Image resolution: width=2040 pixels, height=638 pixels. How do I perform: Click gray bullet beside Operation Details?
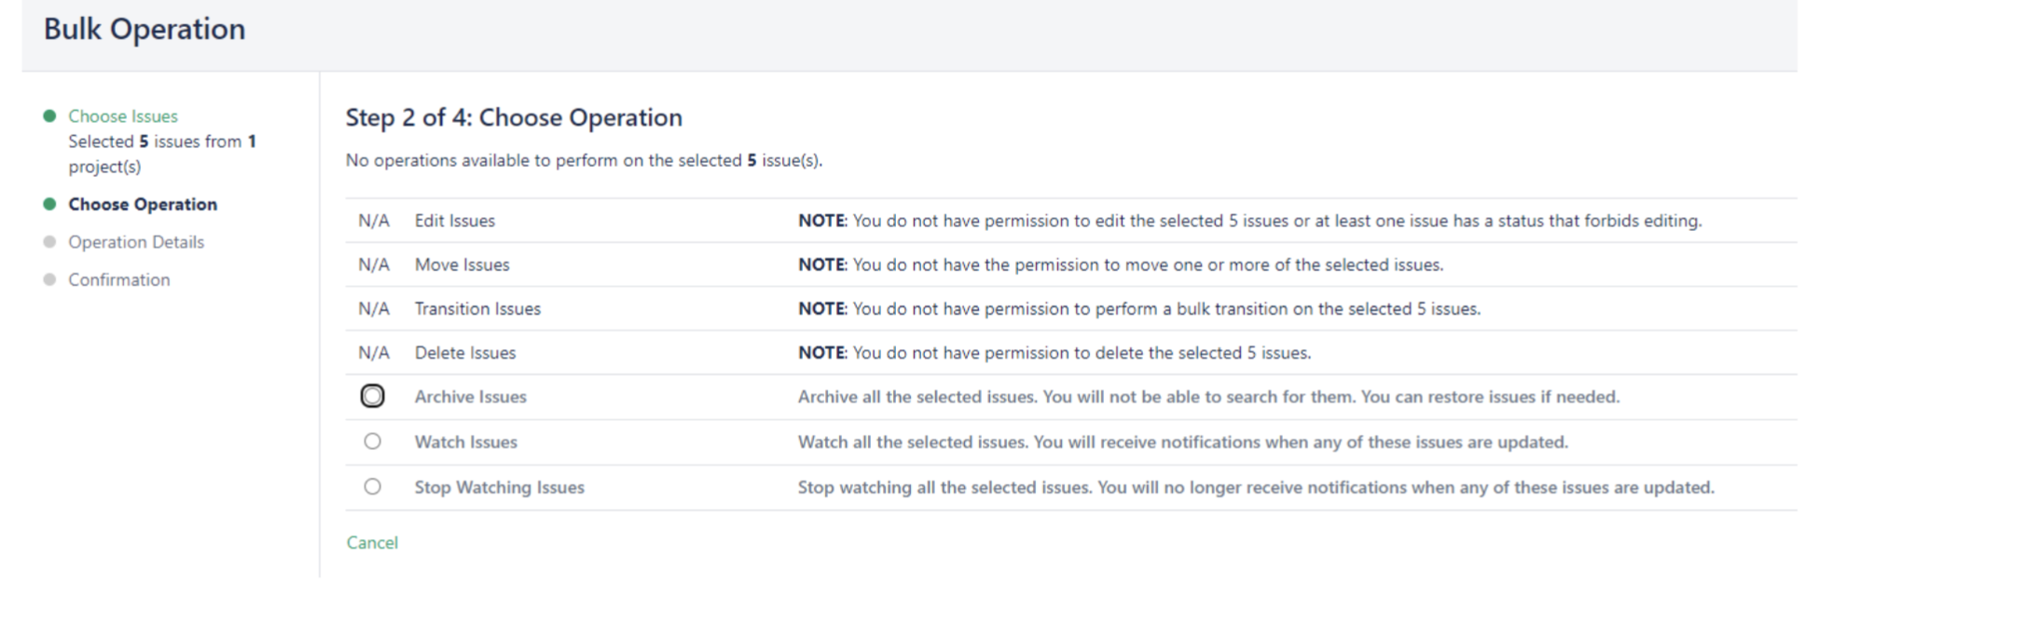[x=49, y=242]
